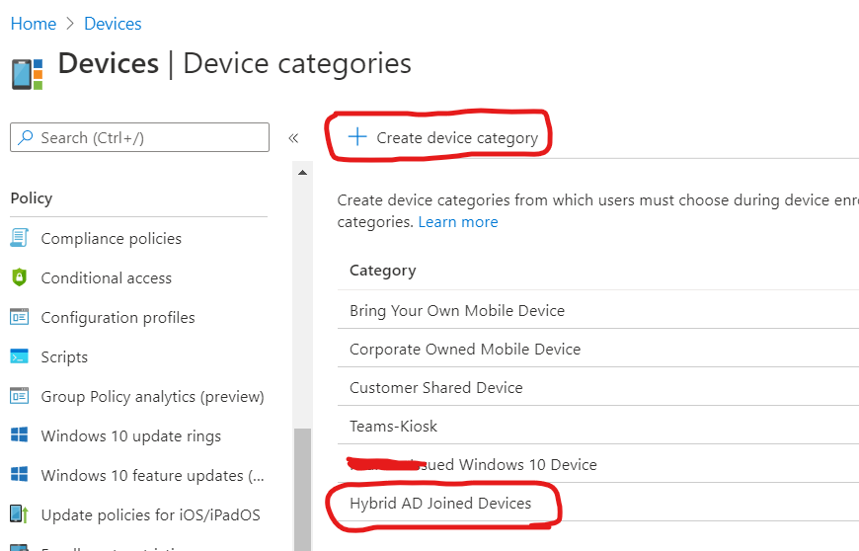The height and width of the screenshot is (551, 859).
Task: Click the Windows 10 update rings icon
Action: pos(20,435)
